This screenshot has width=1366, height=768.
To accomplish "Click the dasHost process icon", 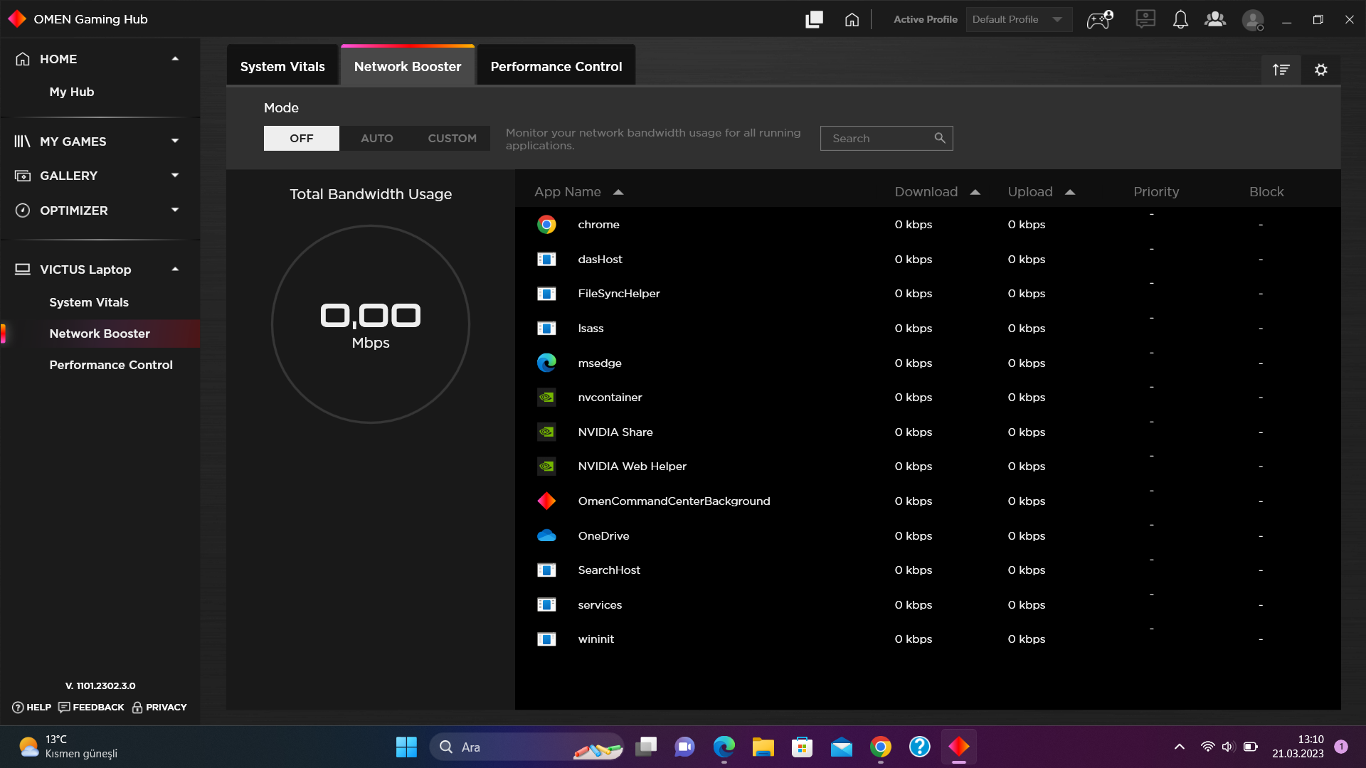I will [x=546, y=259].
